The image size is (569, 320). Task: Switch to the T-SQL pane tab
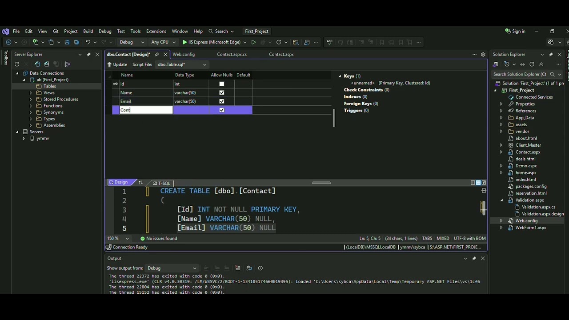(162, 183)
